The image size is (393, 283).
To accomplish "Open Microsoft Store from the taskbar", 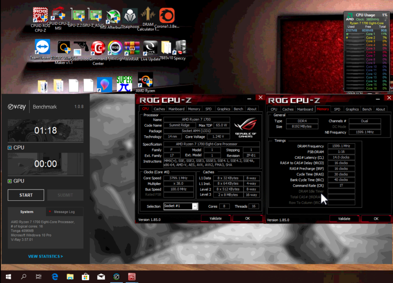I will [85, 276].
